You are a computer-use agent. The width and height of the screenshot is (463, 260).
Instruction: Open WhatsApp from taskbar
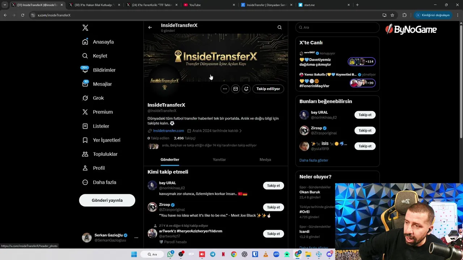(x=170, y=254)
